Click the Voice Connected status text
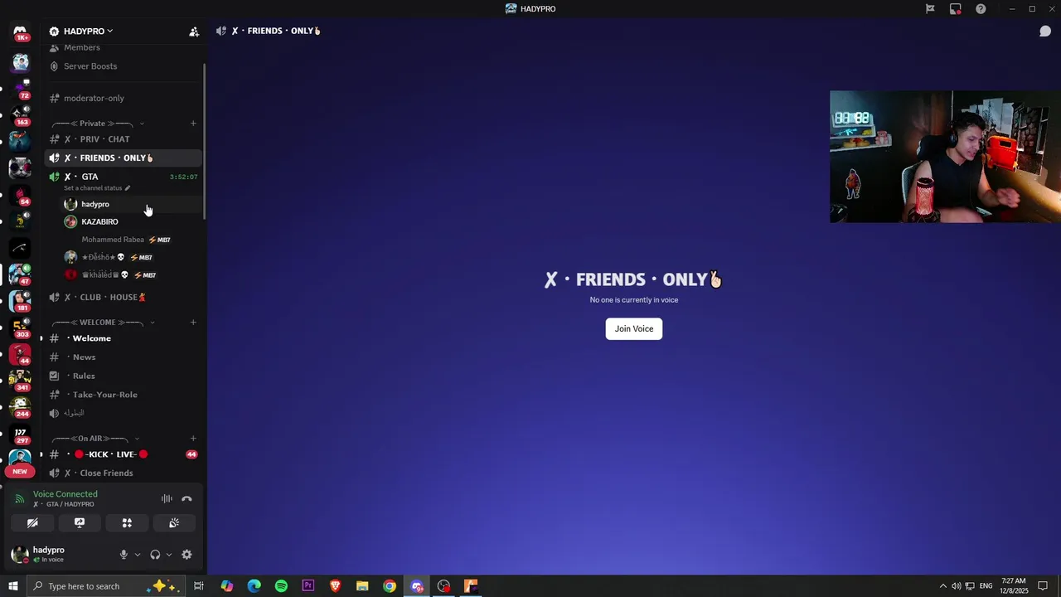Screen dimensions: 1061x597 (65, 494)
